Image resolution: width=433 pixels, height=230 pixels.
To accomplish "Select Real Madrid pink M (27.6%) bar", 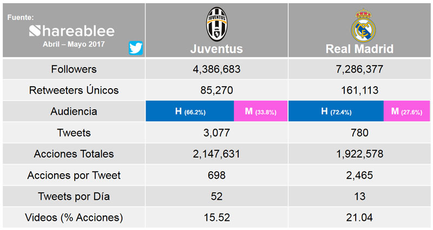I will coord(407,111).
